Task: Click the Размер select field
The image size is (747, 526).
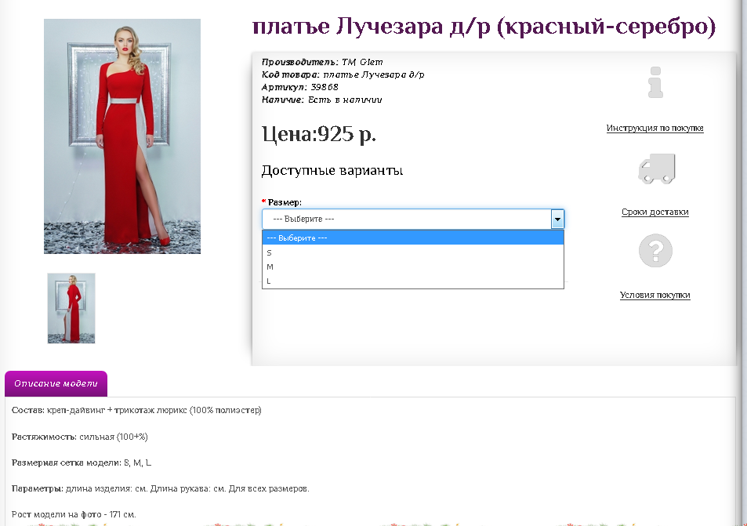Action: pyautogui.click(x=413, y=219)
